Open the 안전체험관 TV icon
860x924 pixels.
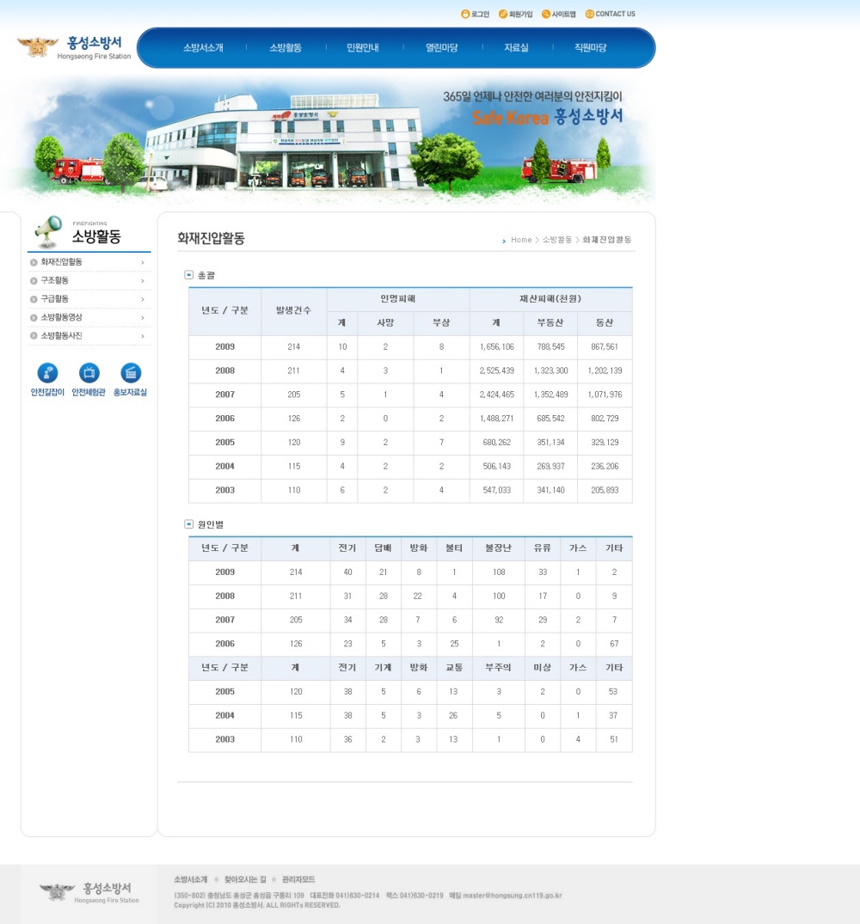[89, 373]
